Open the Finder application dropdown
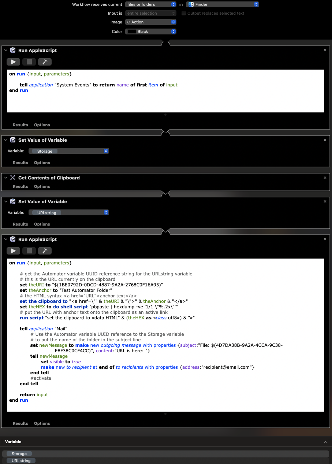332x464 pixels. pyautogui.click(x=223, y=4)
